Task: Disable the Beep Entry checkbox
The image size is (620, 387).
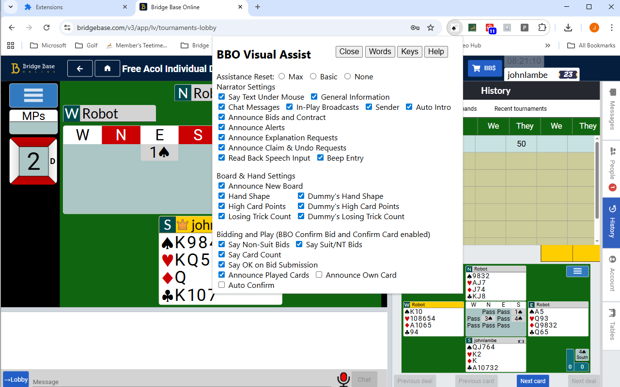Action: [320, 158]
